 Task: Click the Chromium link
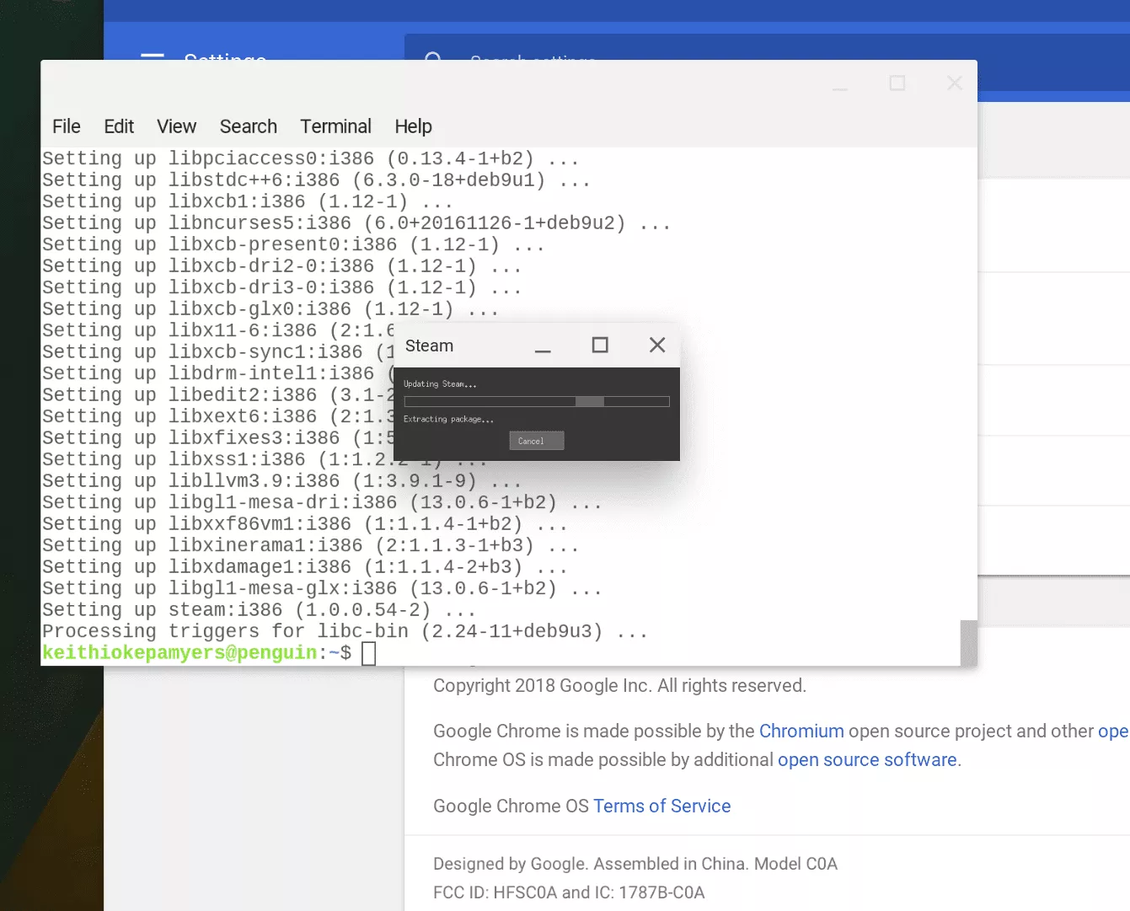pyautogui.click(x=801, y=731)
